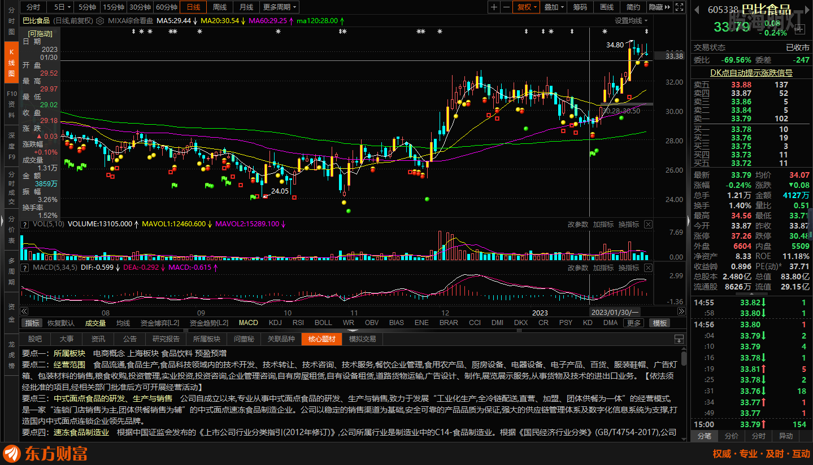
Task: Open 龙虎榜 sidebar section
Action: pyautogui.click(x=11, y=355)
